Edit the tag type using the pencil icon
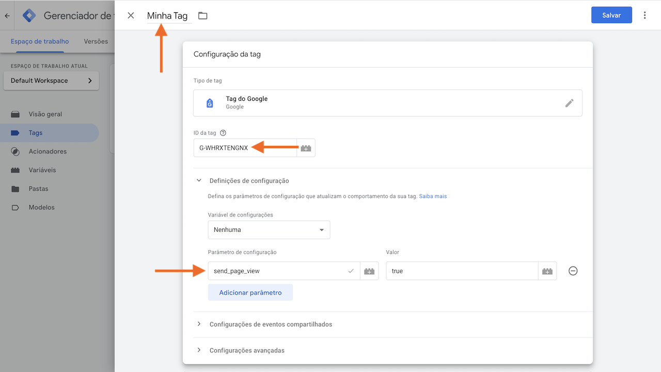The width and height of the screenshot is (661, 372). tap(570, 103)
